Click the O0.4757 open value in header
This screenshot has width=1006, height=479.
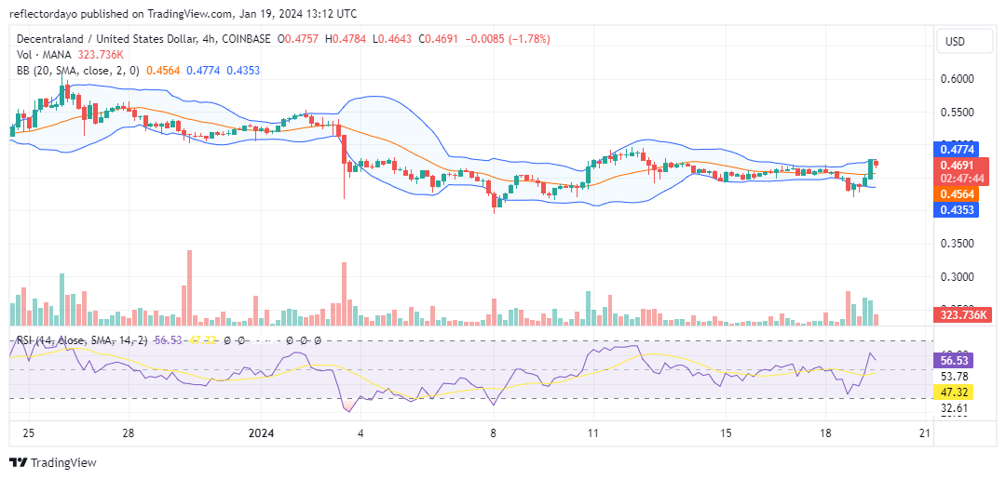pos(299,39)
